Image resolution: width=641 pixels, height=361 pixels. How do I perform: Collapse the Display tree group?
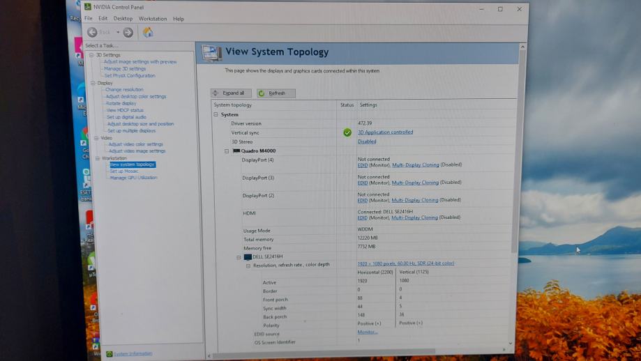click(x=93, y=83)
